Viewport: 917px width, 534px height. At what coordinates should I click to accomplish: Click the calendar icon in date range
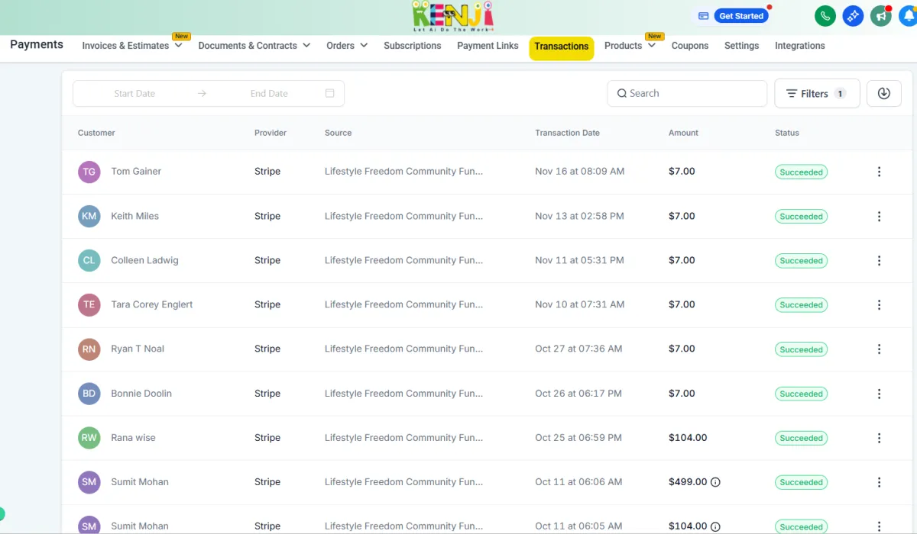coord(330,93)
